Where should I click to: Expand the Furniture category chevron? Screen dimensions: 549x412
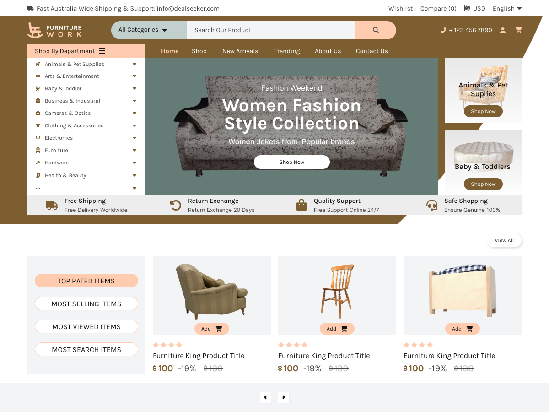click(x=134, y=150)
